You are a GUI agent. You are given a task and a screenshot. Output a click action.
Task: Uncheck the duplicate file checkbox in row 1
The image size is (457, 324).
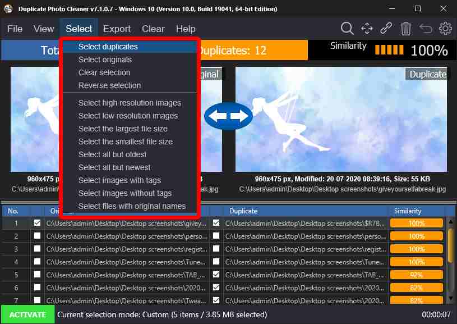(x=216, y=223)
